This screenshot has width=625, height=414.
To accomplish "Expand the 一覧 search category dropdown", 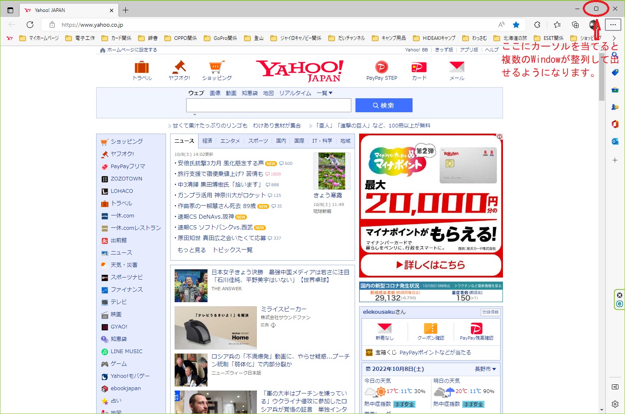I will point(324,93).
